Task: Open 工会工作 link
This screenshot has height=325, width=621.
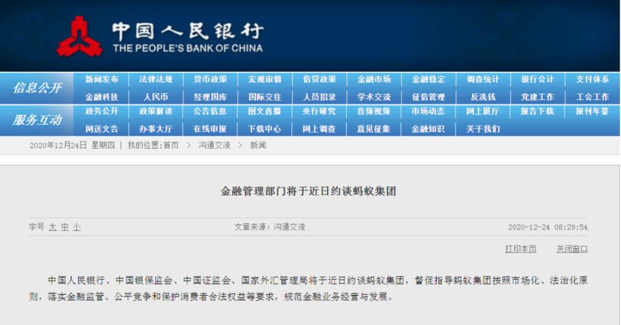Action: coord(592,97)
